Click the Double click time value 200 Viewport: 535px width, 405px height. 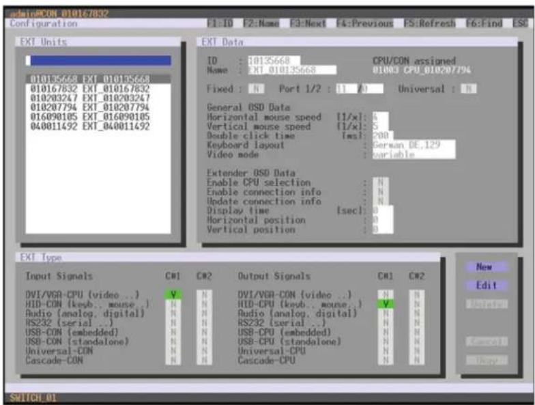(383, 135)
